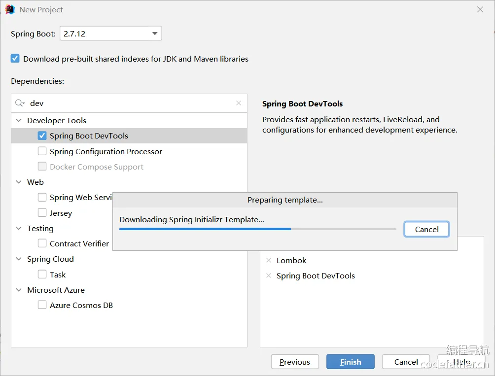Collapse the Spring Cloud category
Viewport: 495px width, 376px height.
(19, 259)
